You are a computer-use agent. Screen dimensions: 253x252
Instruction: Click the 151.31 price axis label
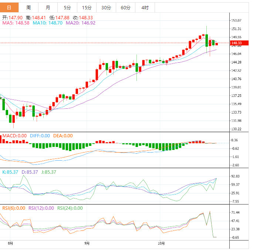pyautogui.click(x=236, y=29)
